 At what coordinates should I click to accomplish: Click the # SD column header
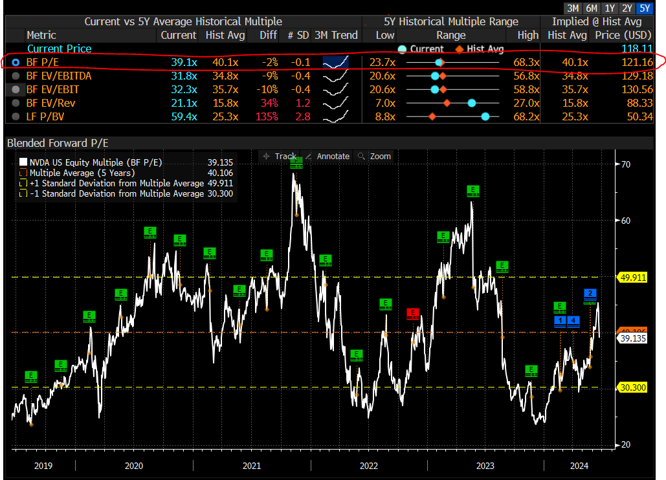[298, 35]
